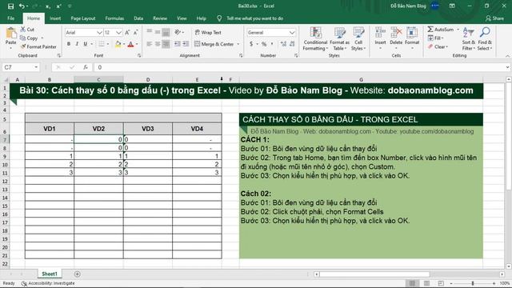
Task: Select the VD3 header cell
Action: [147, 129]
